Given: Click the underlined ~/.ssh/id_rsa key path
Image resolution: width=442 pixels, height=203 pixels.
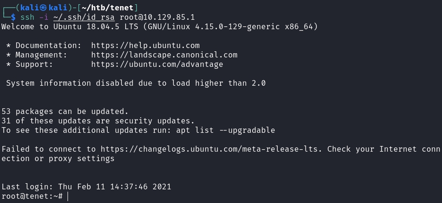Looking at the screenshot, I should pos(84,17).
